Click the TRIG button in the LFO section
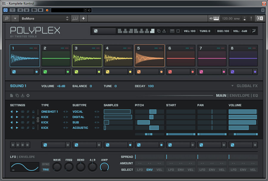Image resolution: width=268 pixels, height=181 pixels. click(46, 170)
